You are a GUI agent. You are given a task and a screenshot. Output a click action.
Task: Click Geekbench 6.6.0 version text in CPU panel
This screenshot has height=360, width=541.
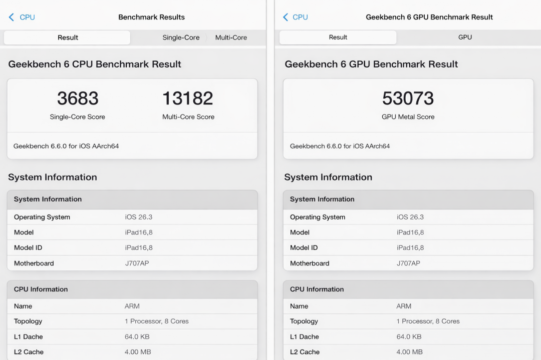coord(66,146)
